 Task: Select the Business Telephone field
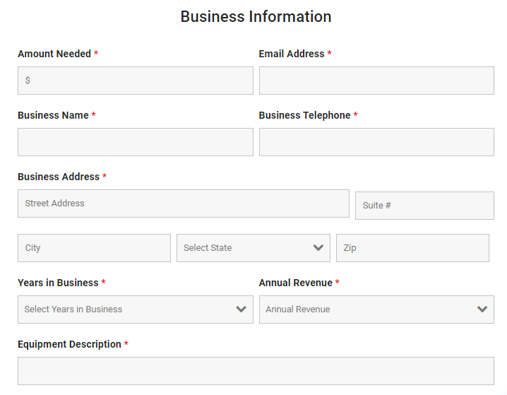click(376, 142)
